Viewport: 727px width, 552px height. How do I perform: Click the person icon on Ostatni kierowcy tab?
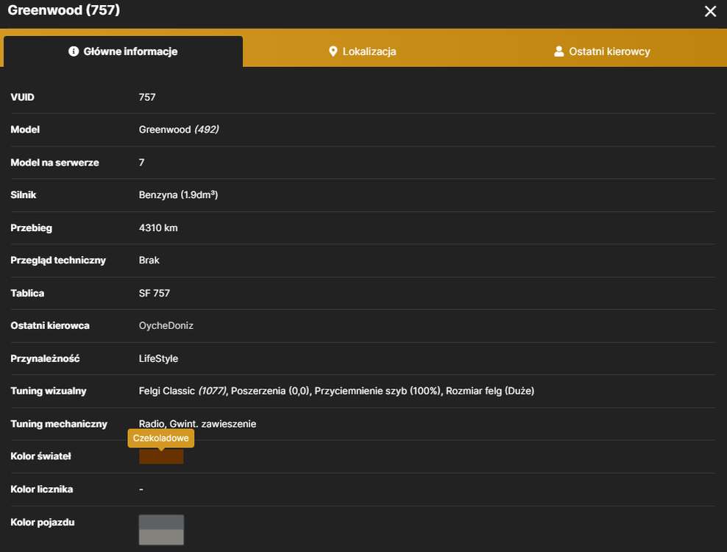point(558,52)
